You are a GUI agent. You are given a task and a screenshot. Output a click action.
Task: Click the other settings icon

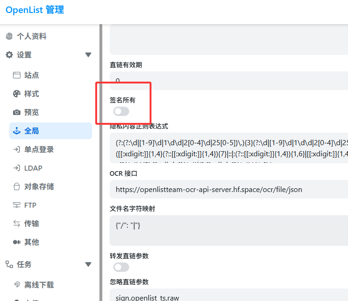pos(17,242)
